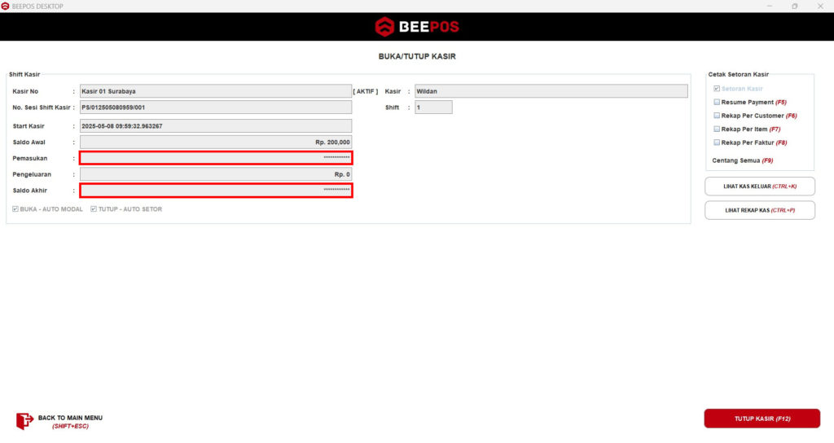Toggle BUKA - AUTO MODAL checkbox
Screen dimensions: 834x443
[x=15, y=209]
